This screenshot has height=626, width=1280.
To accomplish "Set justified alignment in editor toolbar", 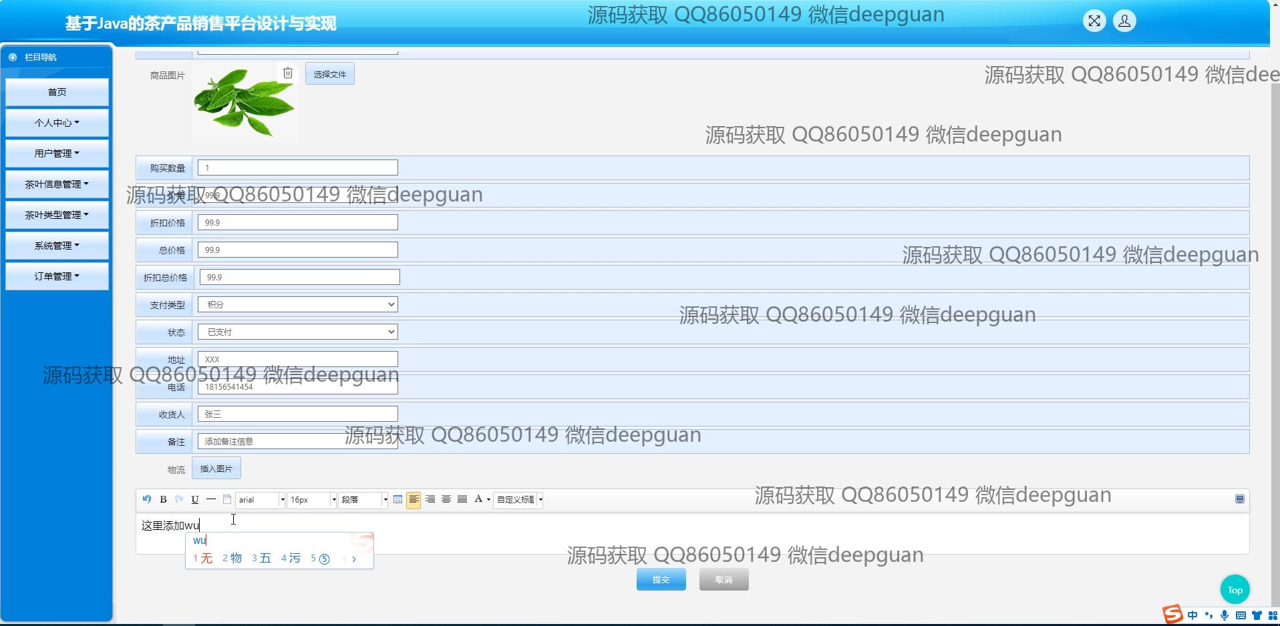I will pos(462,499).
